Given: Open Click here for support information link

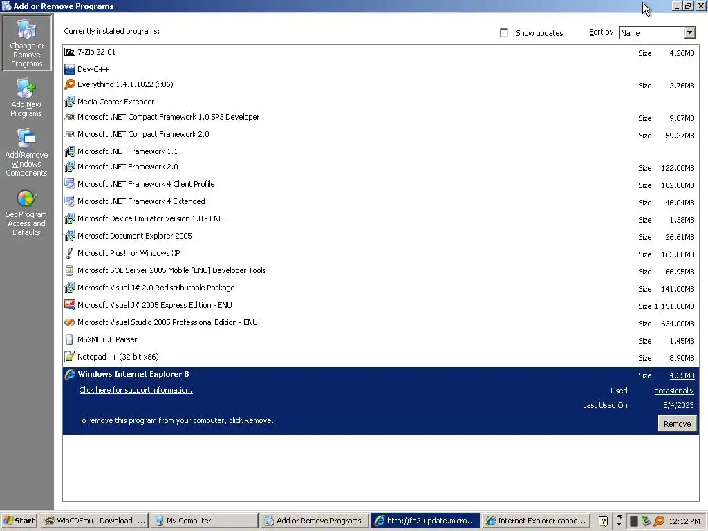Looking at the screenshot, I should tap(136, 390).
